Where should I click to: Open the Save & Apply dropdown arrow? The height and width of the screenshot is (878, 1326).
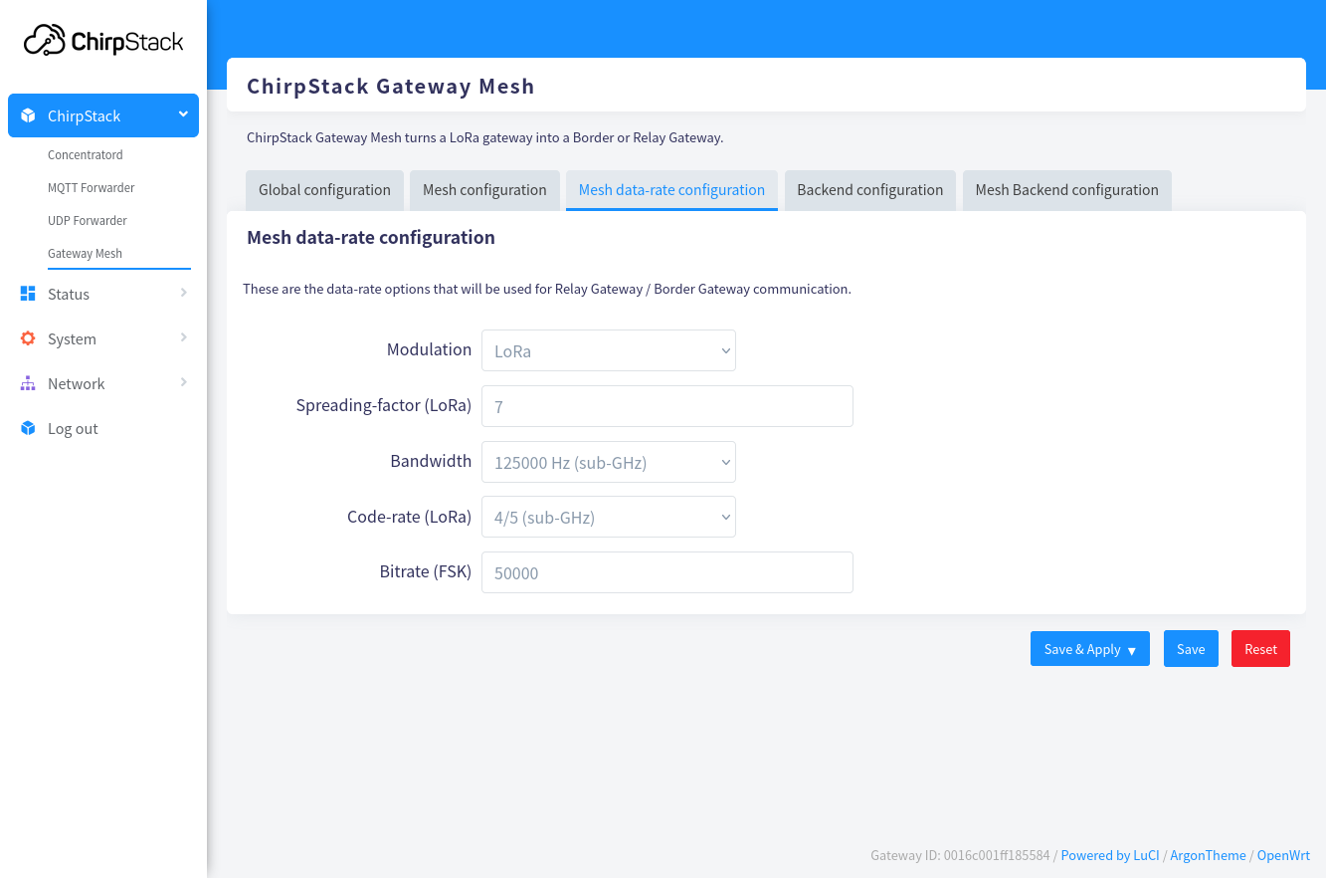(x=1132, y=650)
